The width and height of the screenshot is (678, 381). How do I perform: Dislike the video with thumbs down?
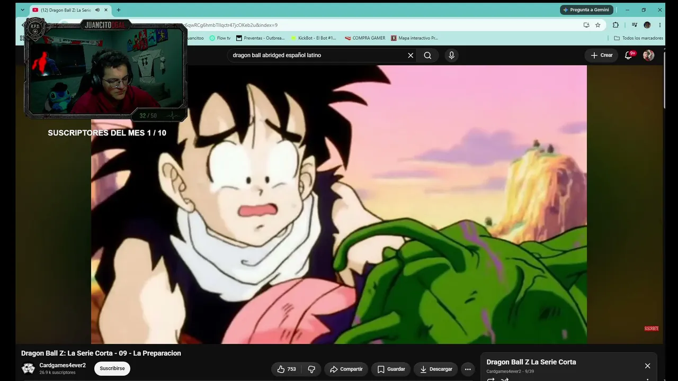[312, 369]
